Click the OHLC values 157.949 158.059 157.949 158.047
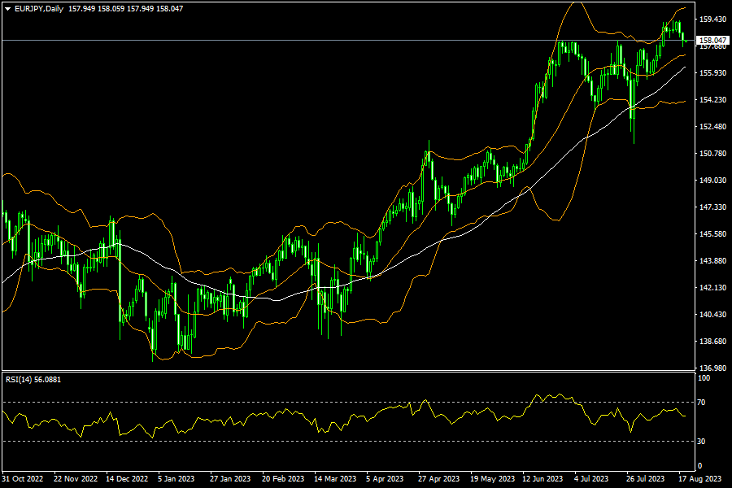 click(x=125, y=9)
